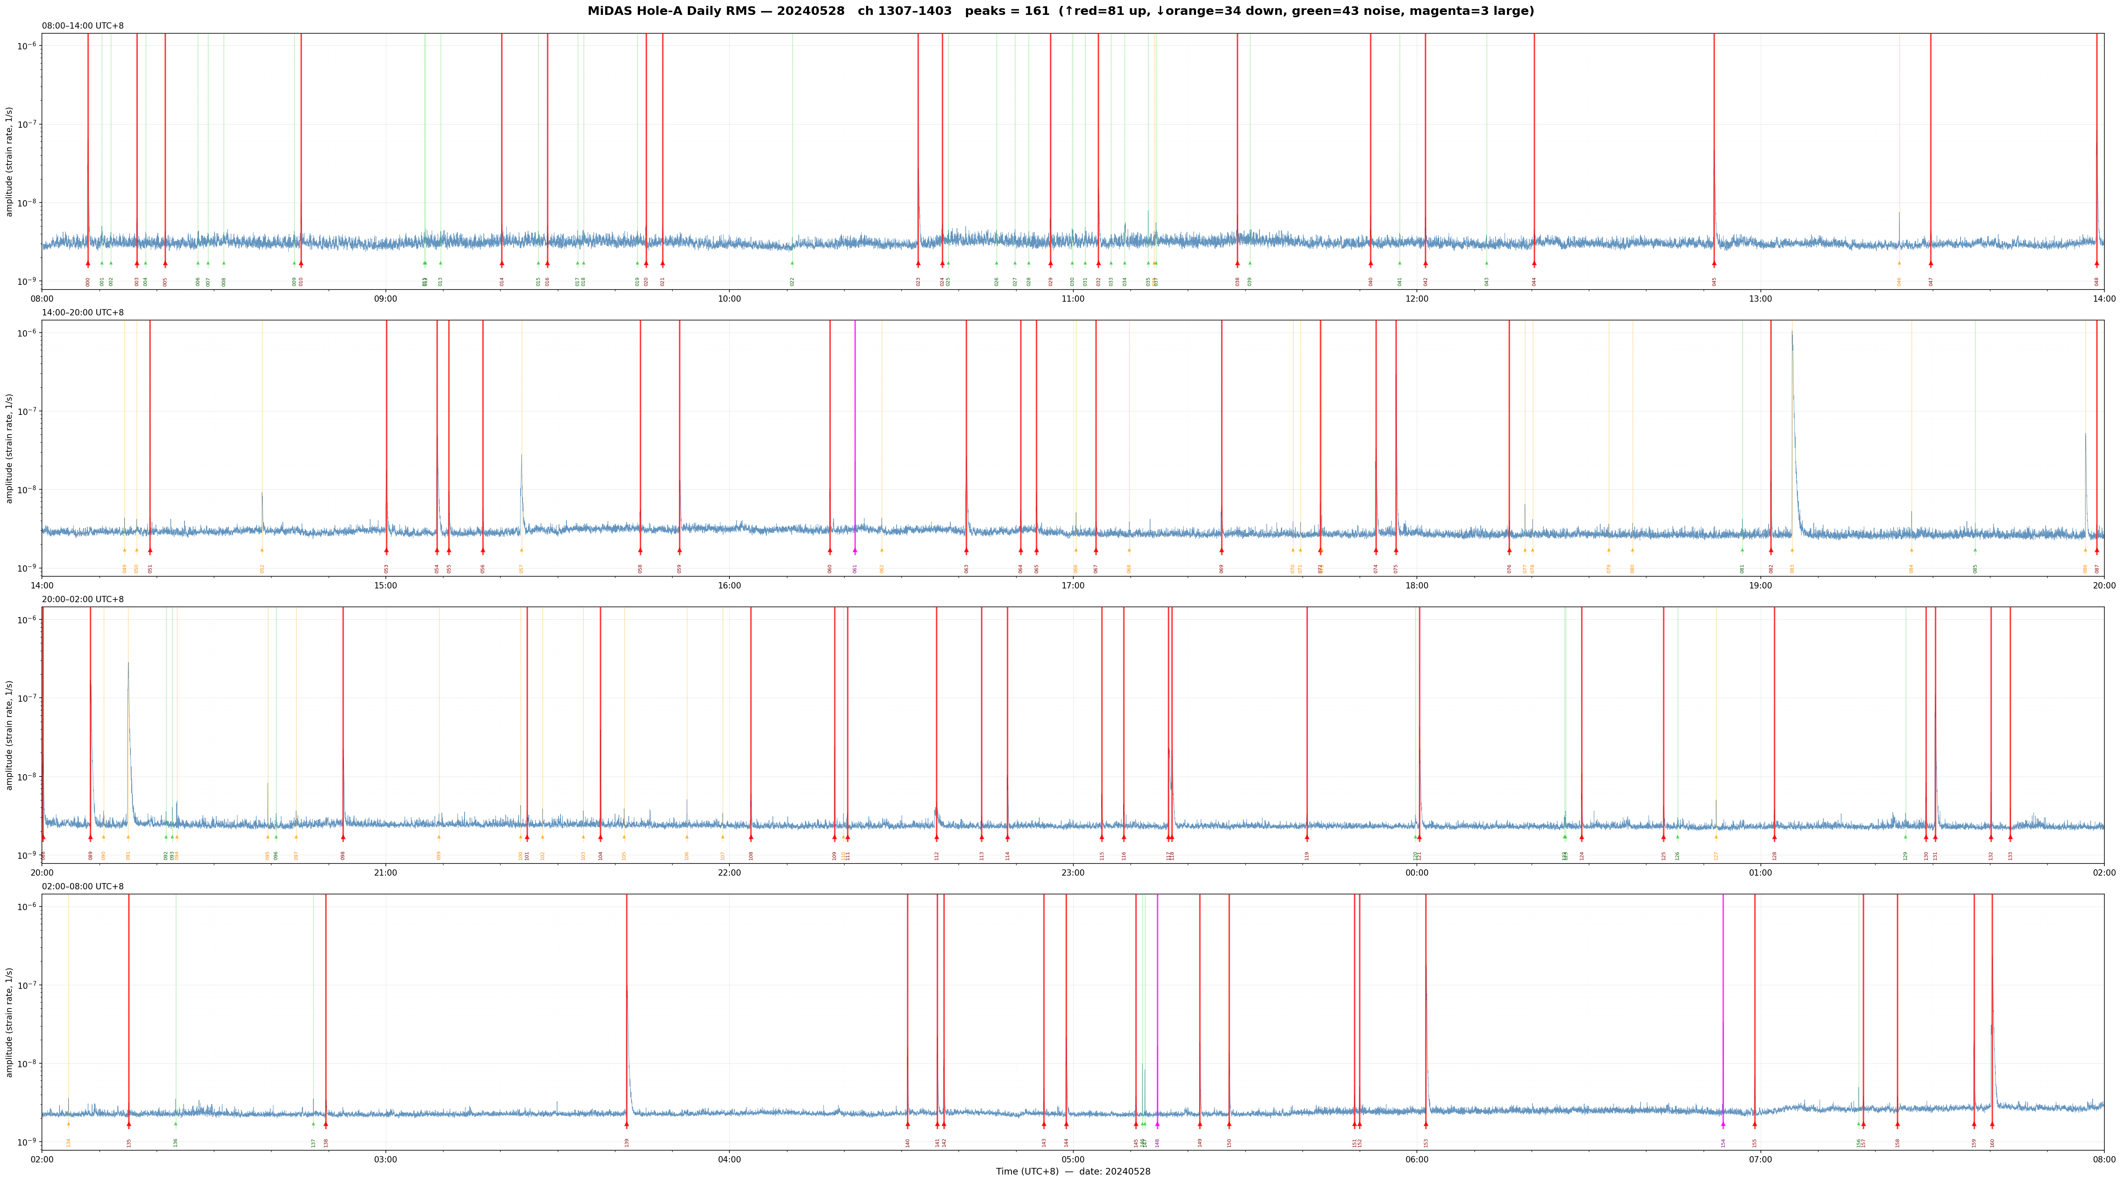
Task: Click the "Time (UTC+8) — date: 20240528" axis label
Action: 1073,1171
